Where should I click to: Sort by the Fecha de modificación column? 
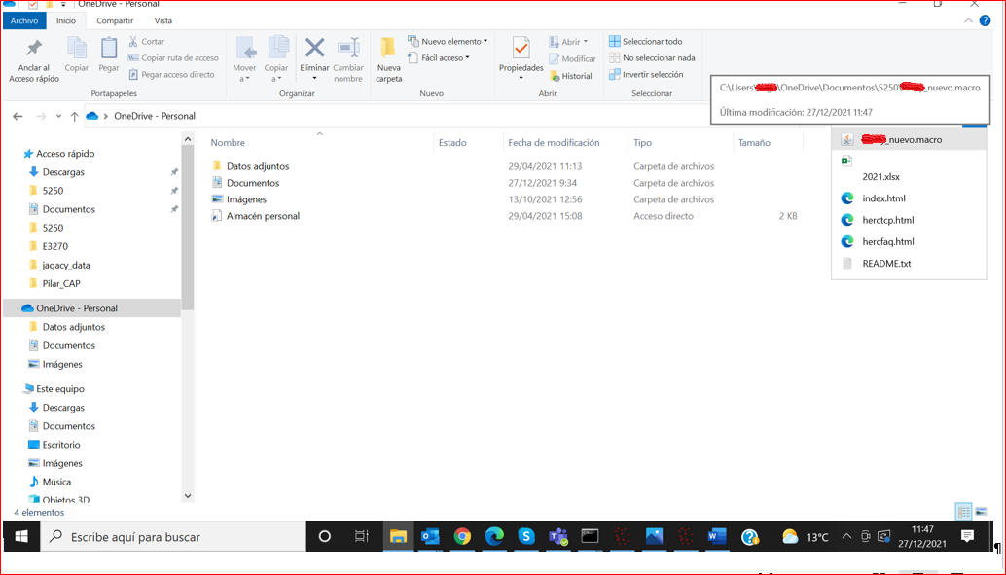(554, 143)
